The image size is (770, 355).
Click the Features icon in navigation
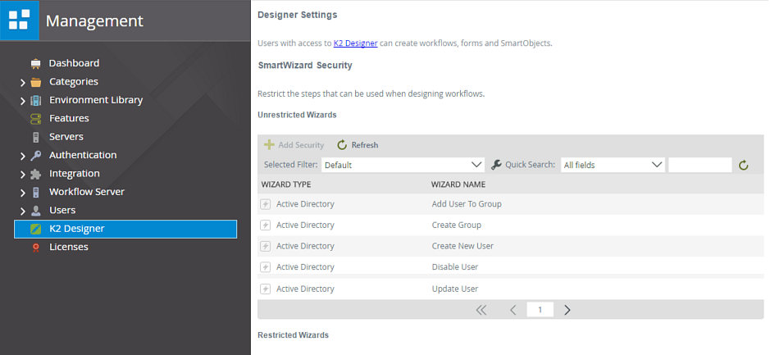pyautogui.click(x=35, y=119)
